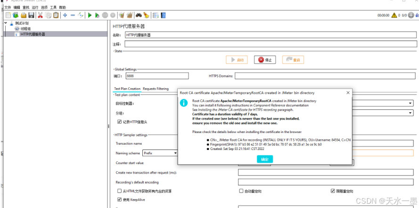Select the HTTP代理服务器 tree item

point(33,34)
